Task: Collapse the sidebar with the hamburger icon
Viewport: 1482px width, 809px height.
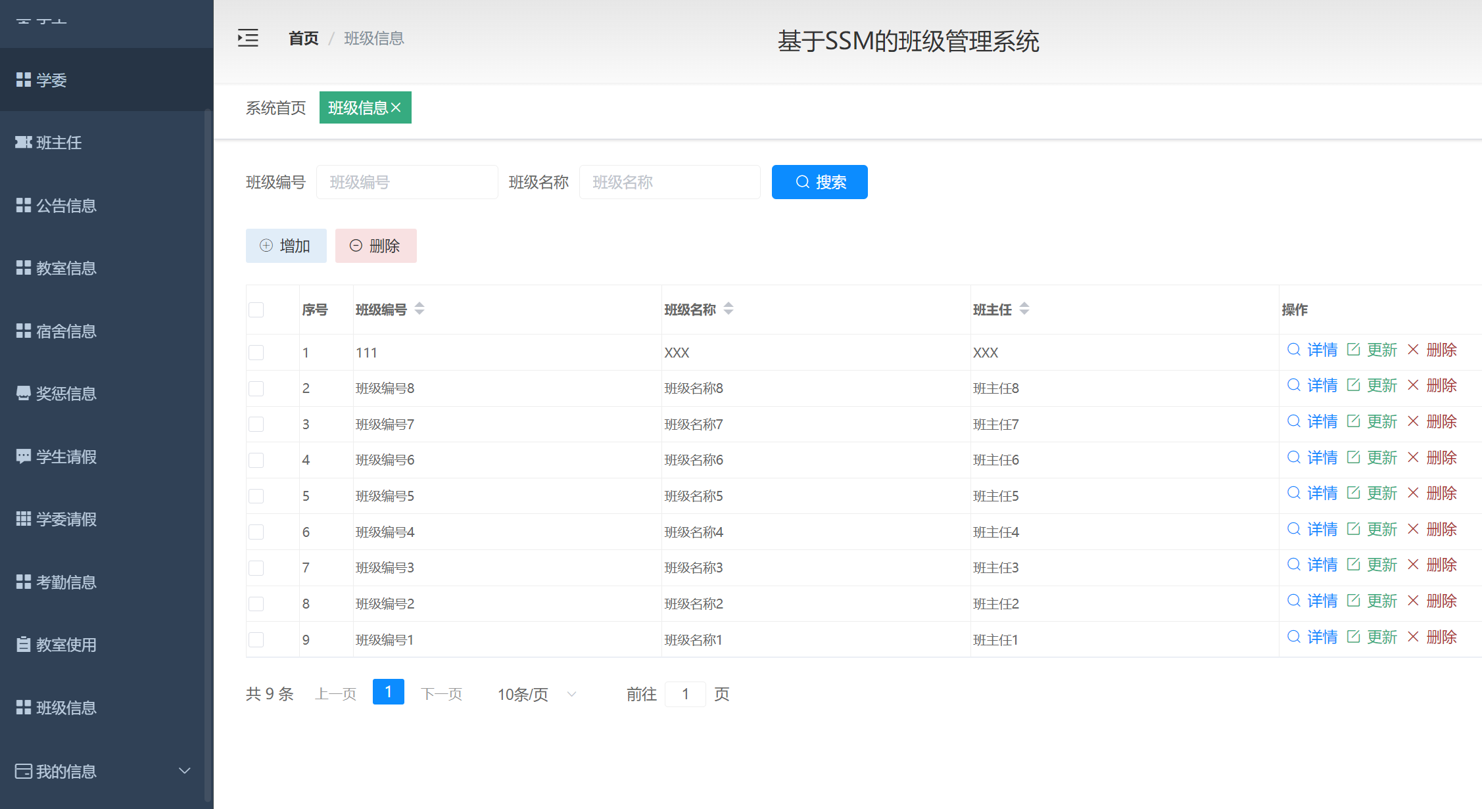Action: pyautogui.click(x=248, y=38)
